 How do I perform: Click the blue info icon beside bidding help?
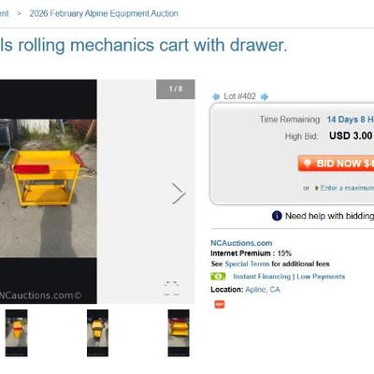(277, 216)
